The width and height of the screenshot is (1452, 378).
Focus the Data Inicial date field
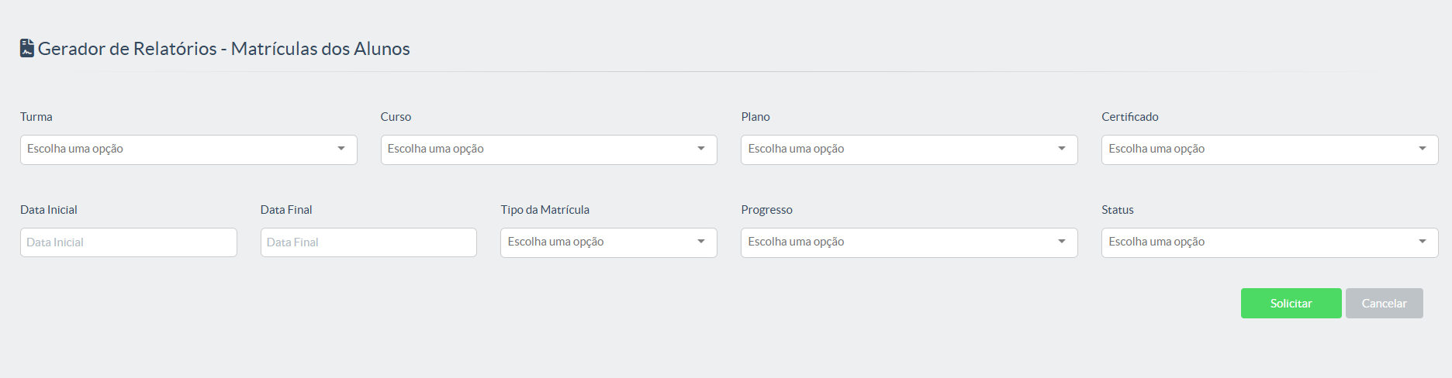pyautogui.click(x=129, y=242)
